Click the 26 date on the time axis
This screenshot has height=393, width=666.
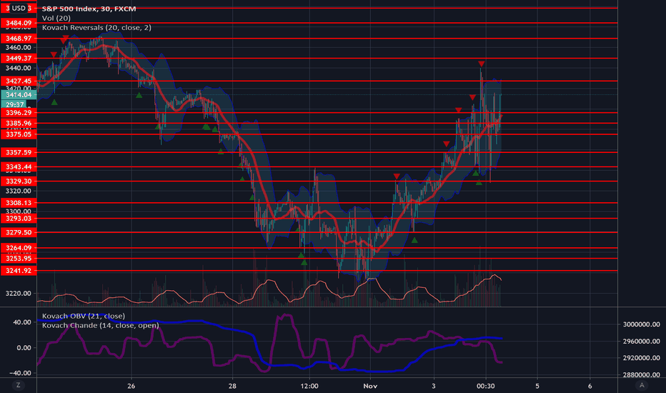tap(131, 386)
